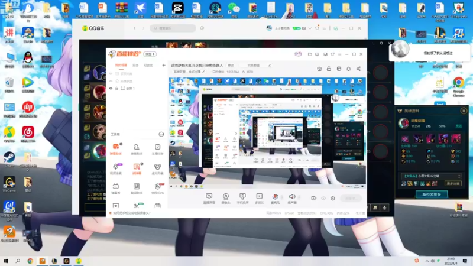This screenshot has height=266, width=473.
Task: Expand the toolbox more-options circle button
Action: (x=161, y=134)
